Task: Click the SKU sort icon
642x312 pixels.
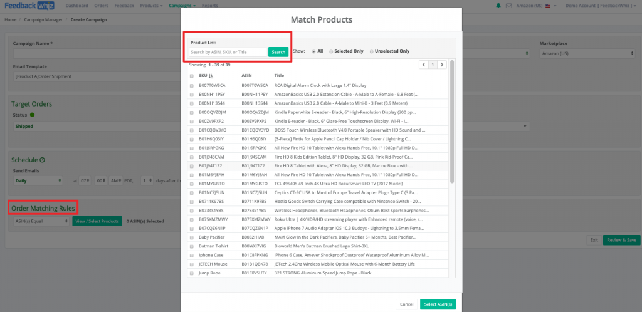Action: tap(211, 76)
